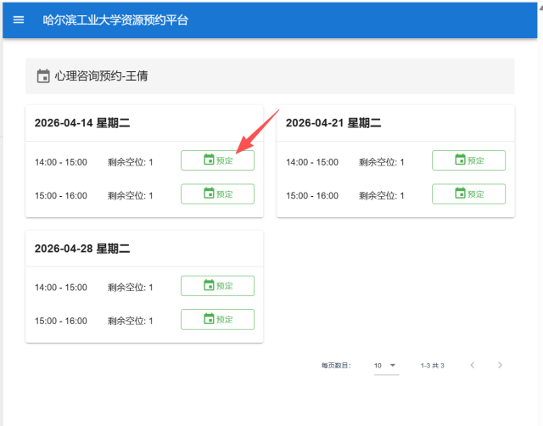The image size is (543, 426).
Task: Book 15:00 - 16:00 slot on 2026-04-21
Action: 468,193
